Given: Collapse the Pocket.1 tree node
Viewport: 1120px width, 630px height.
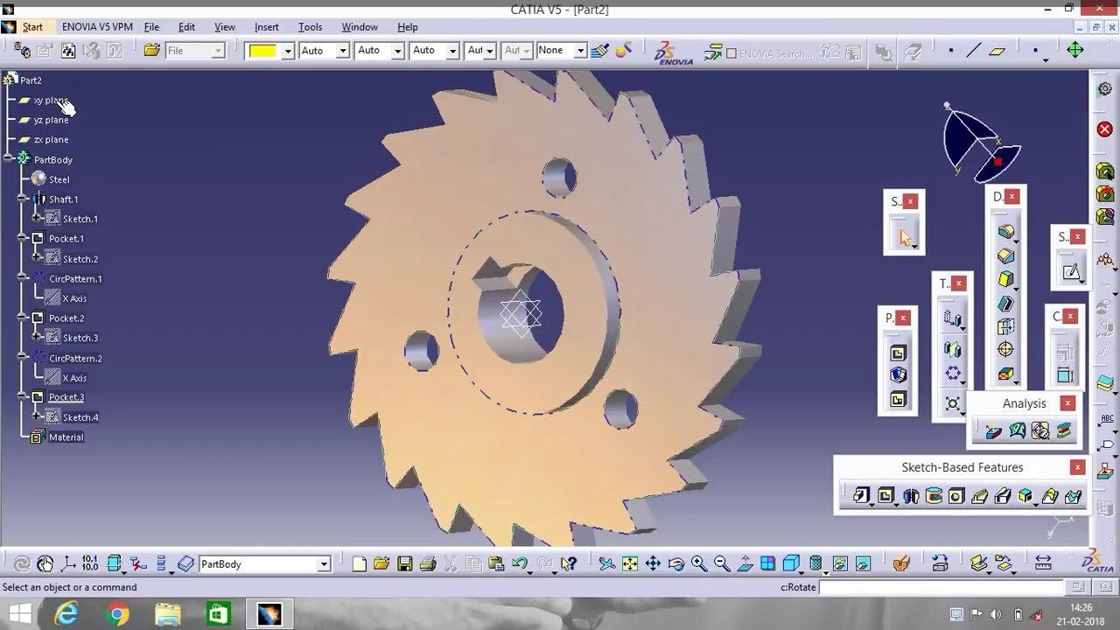Looking at the screenshot, I should tap(22, 238).
